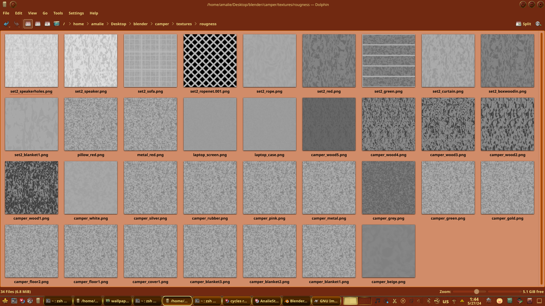
Task: Switch to Details view mode
Action: (x=47, y=24)
